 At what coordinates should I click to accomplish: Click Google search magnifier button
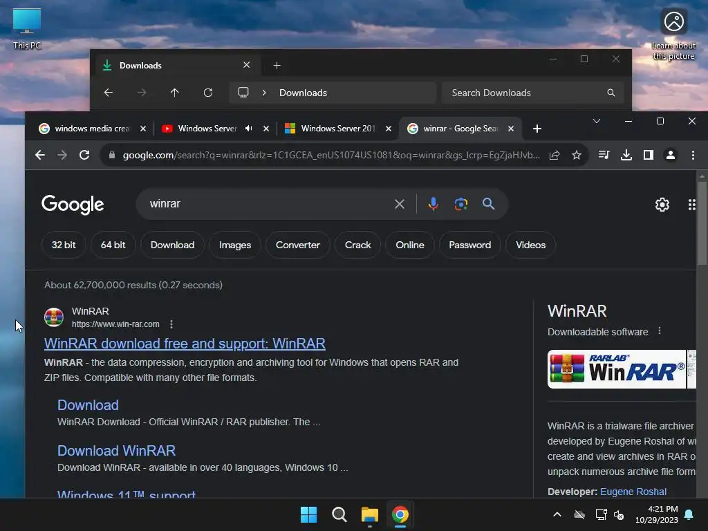[488, 204]
